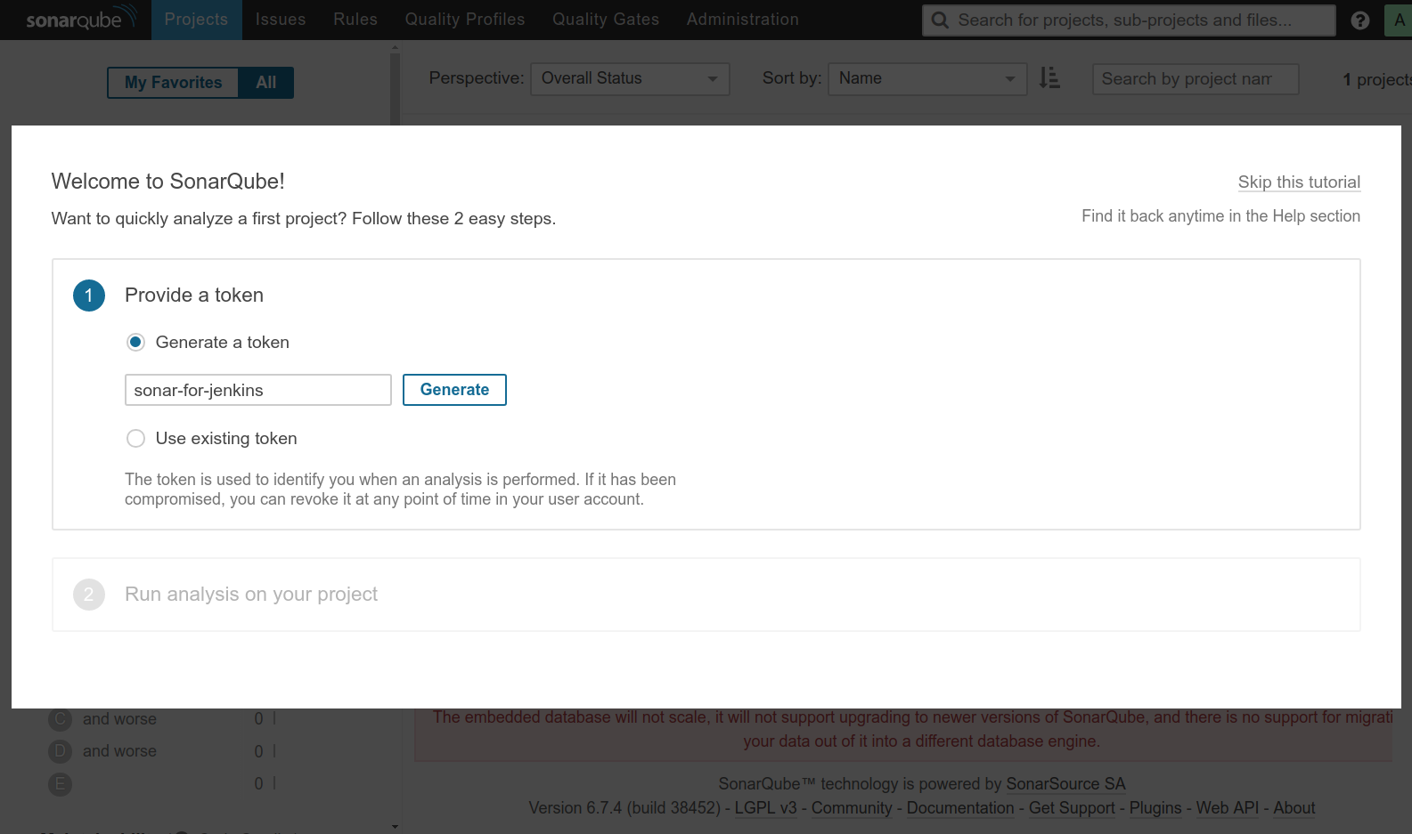This screenshot has height=834, width=1412.
Task: Open the Rules menu
Action: click(355, 20)
